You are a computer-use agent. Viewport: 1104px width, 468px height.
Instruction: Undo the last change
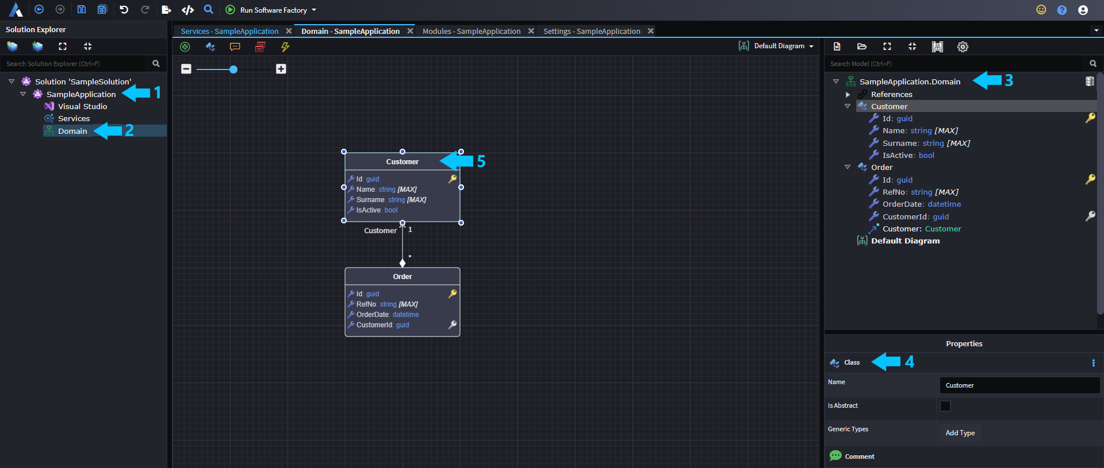124,10
